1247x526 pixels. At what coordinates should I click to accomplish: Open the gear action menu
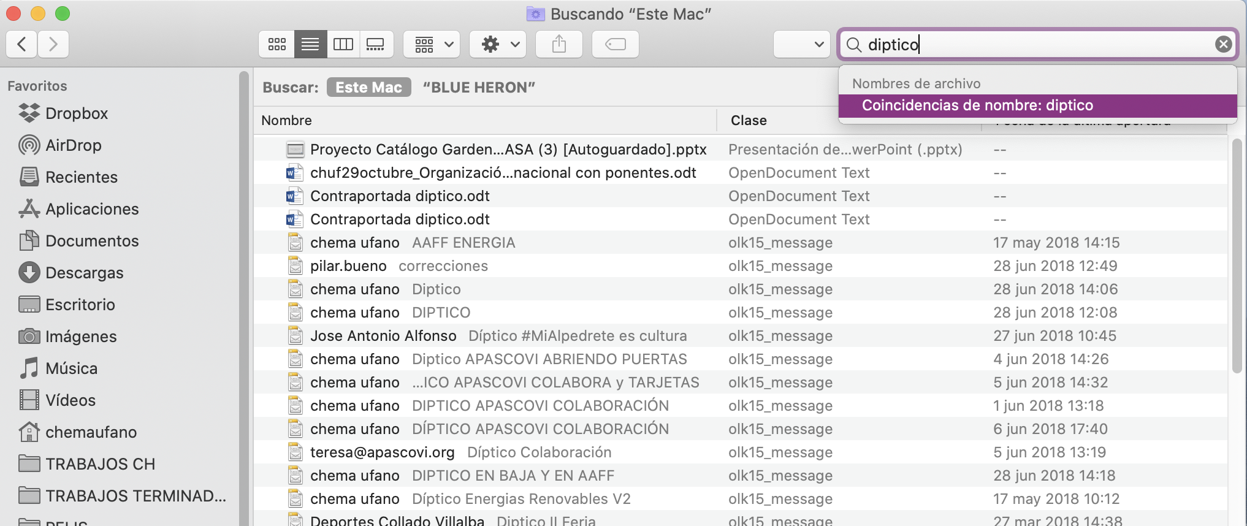pyautogui.click(x=498, y=44)
